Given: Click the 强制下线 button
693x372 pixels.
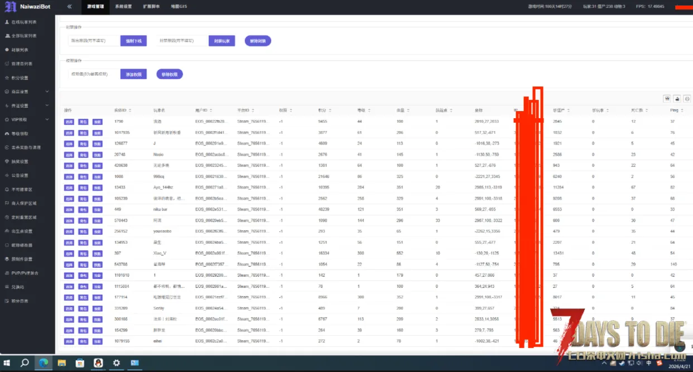Looking at the screenshot, I should (133, 41).
